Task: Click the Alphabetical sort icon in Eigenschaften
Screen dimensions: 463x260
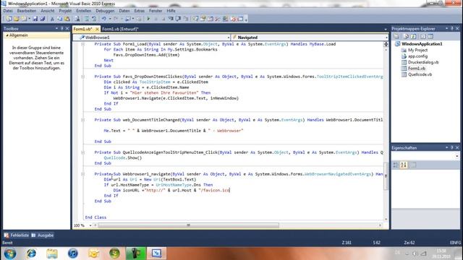Action: tap(404, 165)
